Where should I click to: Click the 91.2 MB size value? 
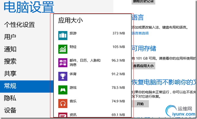[x=118, y=74]
